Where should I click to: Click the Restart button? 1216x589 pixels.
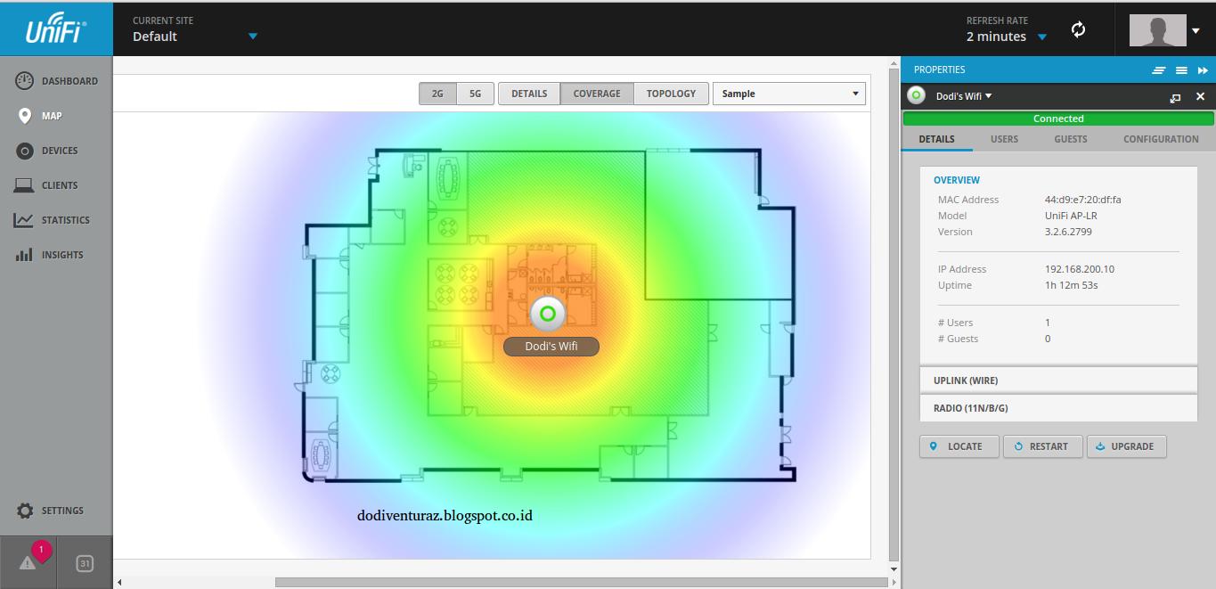coord(1042,446)
